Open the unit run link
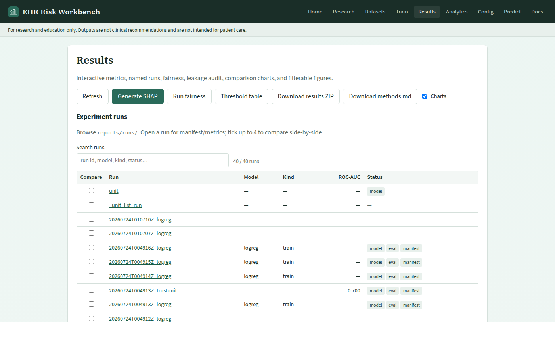This screenshot has height=357, width=555. click(114, 191)
